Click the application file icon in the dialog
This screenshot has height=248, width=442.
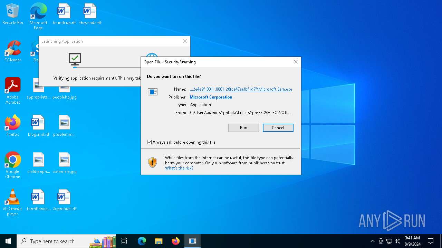click(x=153, y=92)
